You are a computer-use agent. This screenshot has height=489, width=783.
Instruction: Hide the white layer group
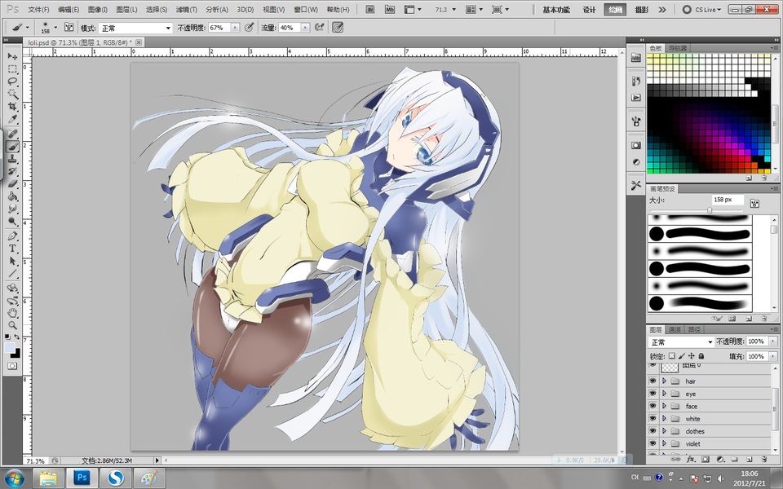(x=652, y=418)
